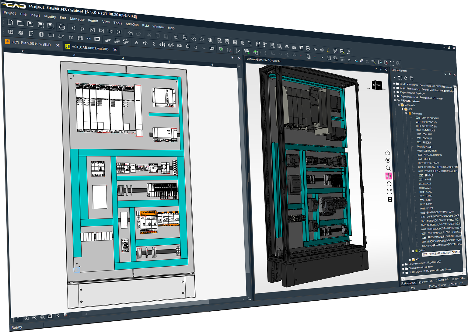Switch to +C1_CAB.0001.wsCBD tab
The width and height of the screenshot is (468, 332).
pos(90,48)
